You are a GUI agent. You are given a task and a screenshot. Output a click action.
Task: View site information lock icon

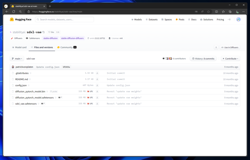tap(29, 11)
